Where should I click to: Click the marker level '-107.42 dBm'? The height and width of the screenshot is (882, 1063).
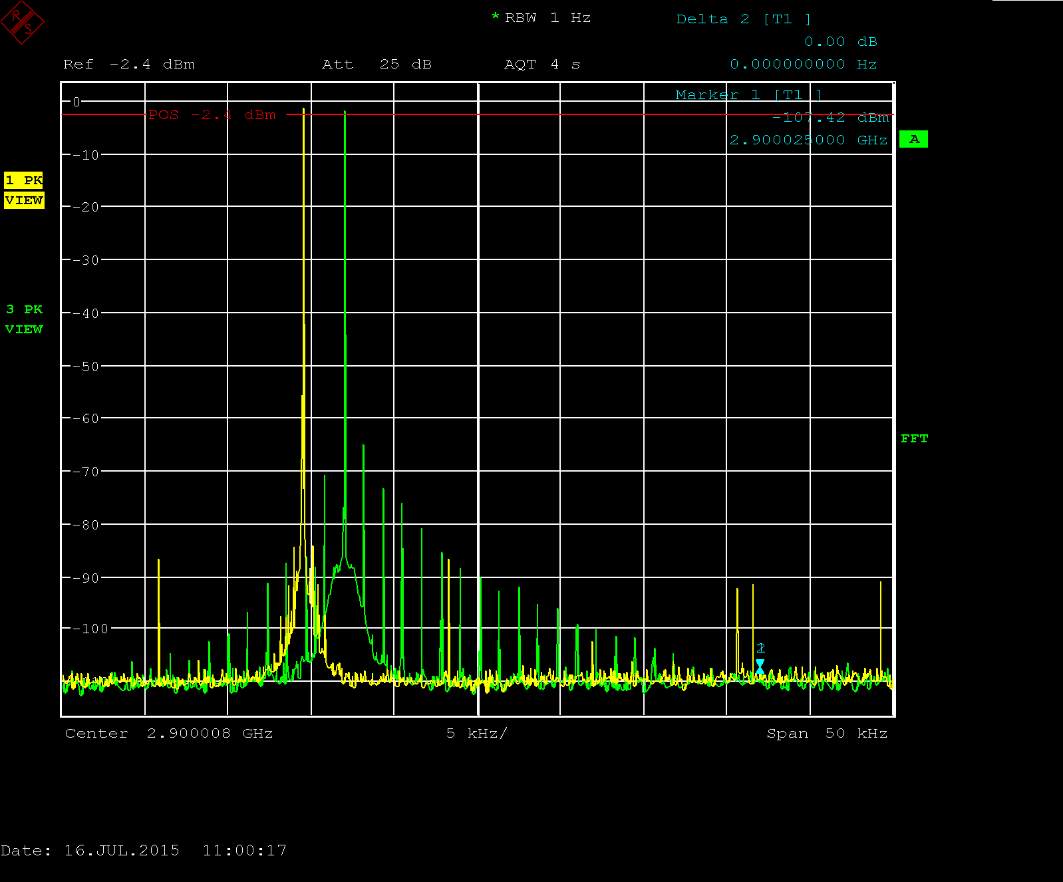tap(830, 118)
